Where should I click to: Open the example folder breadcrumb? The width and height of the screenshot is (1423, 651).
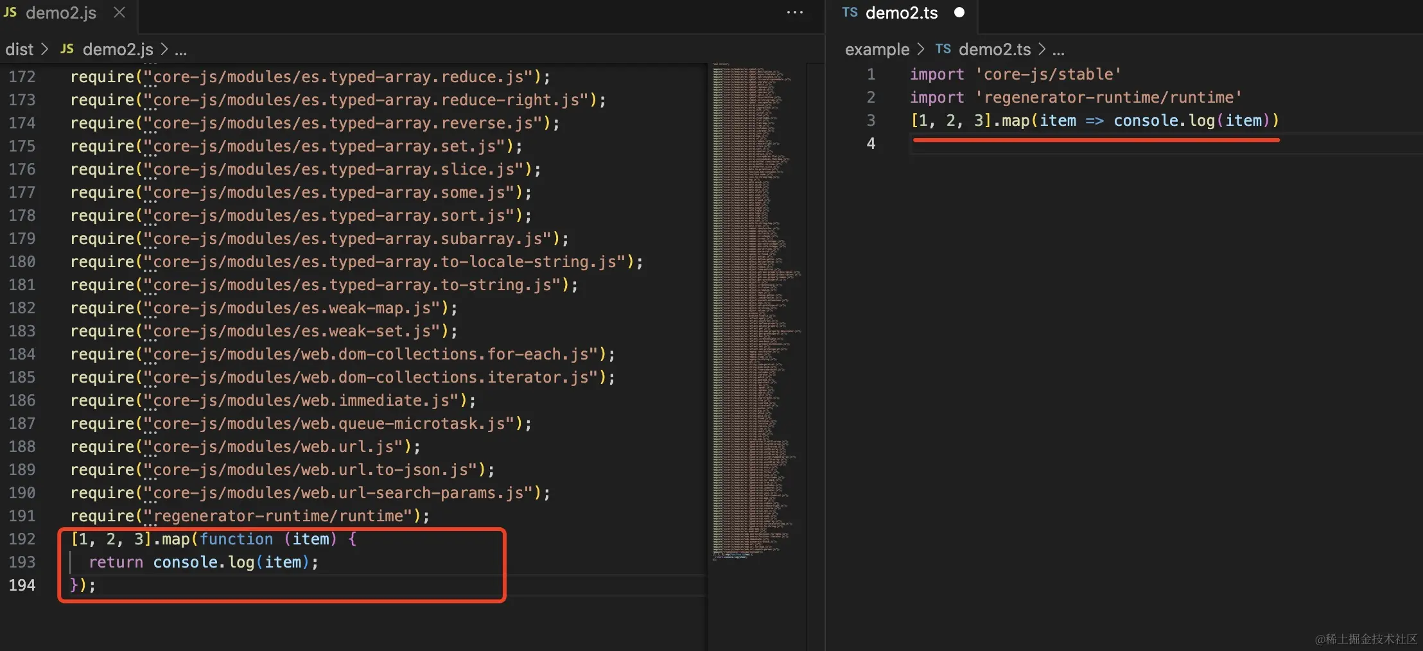(877, 49)
